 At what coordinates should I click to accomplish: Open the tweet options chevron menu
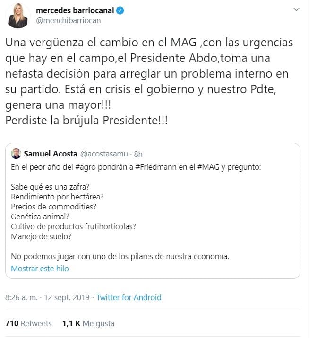click(x=296, y=9)
